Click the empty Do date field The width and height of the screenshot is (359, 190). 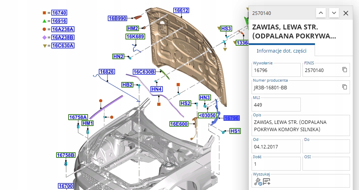326,146
